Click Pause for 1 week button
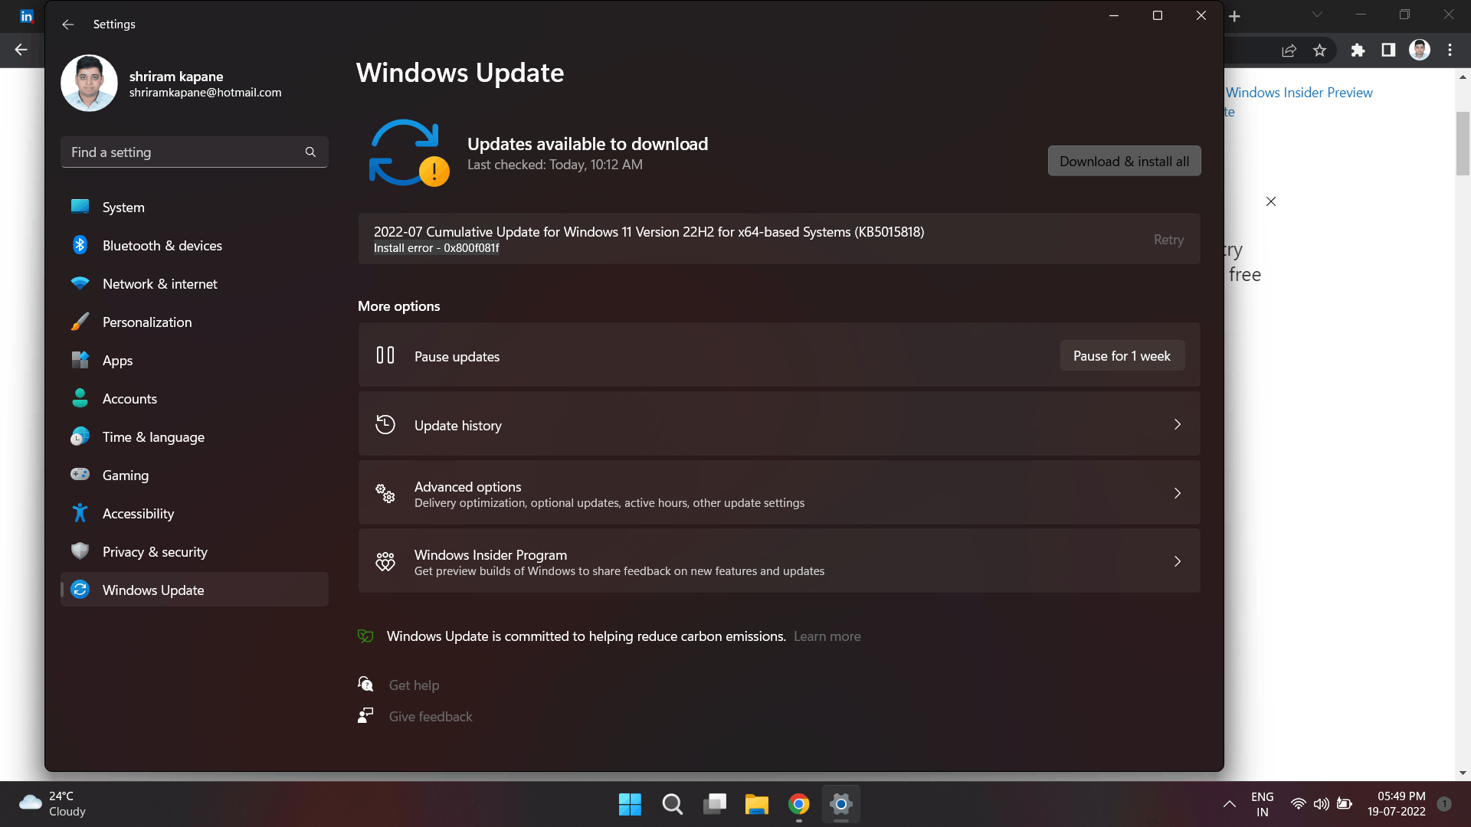 [x=1122, y=356]
